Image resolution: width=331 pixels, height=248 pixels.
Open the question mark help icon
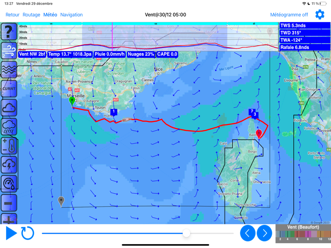(9, 32)
